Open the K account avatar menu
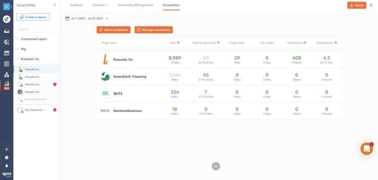The height and width of the screenshot is (180, 378). [7, 7]
